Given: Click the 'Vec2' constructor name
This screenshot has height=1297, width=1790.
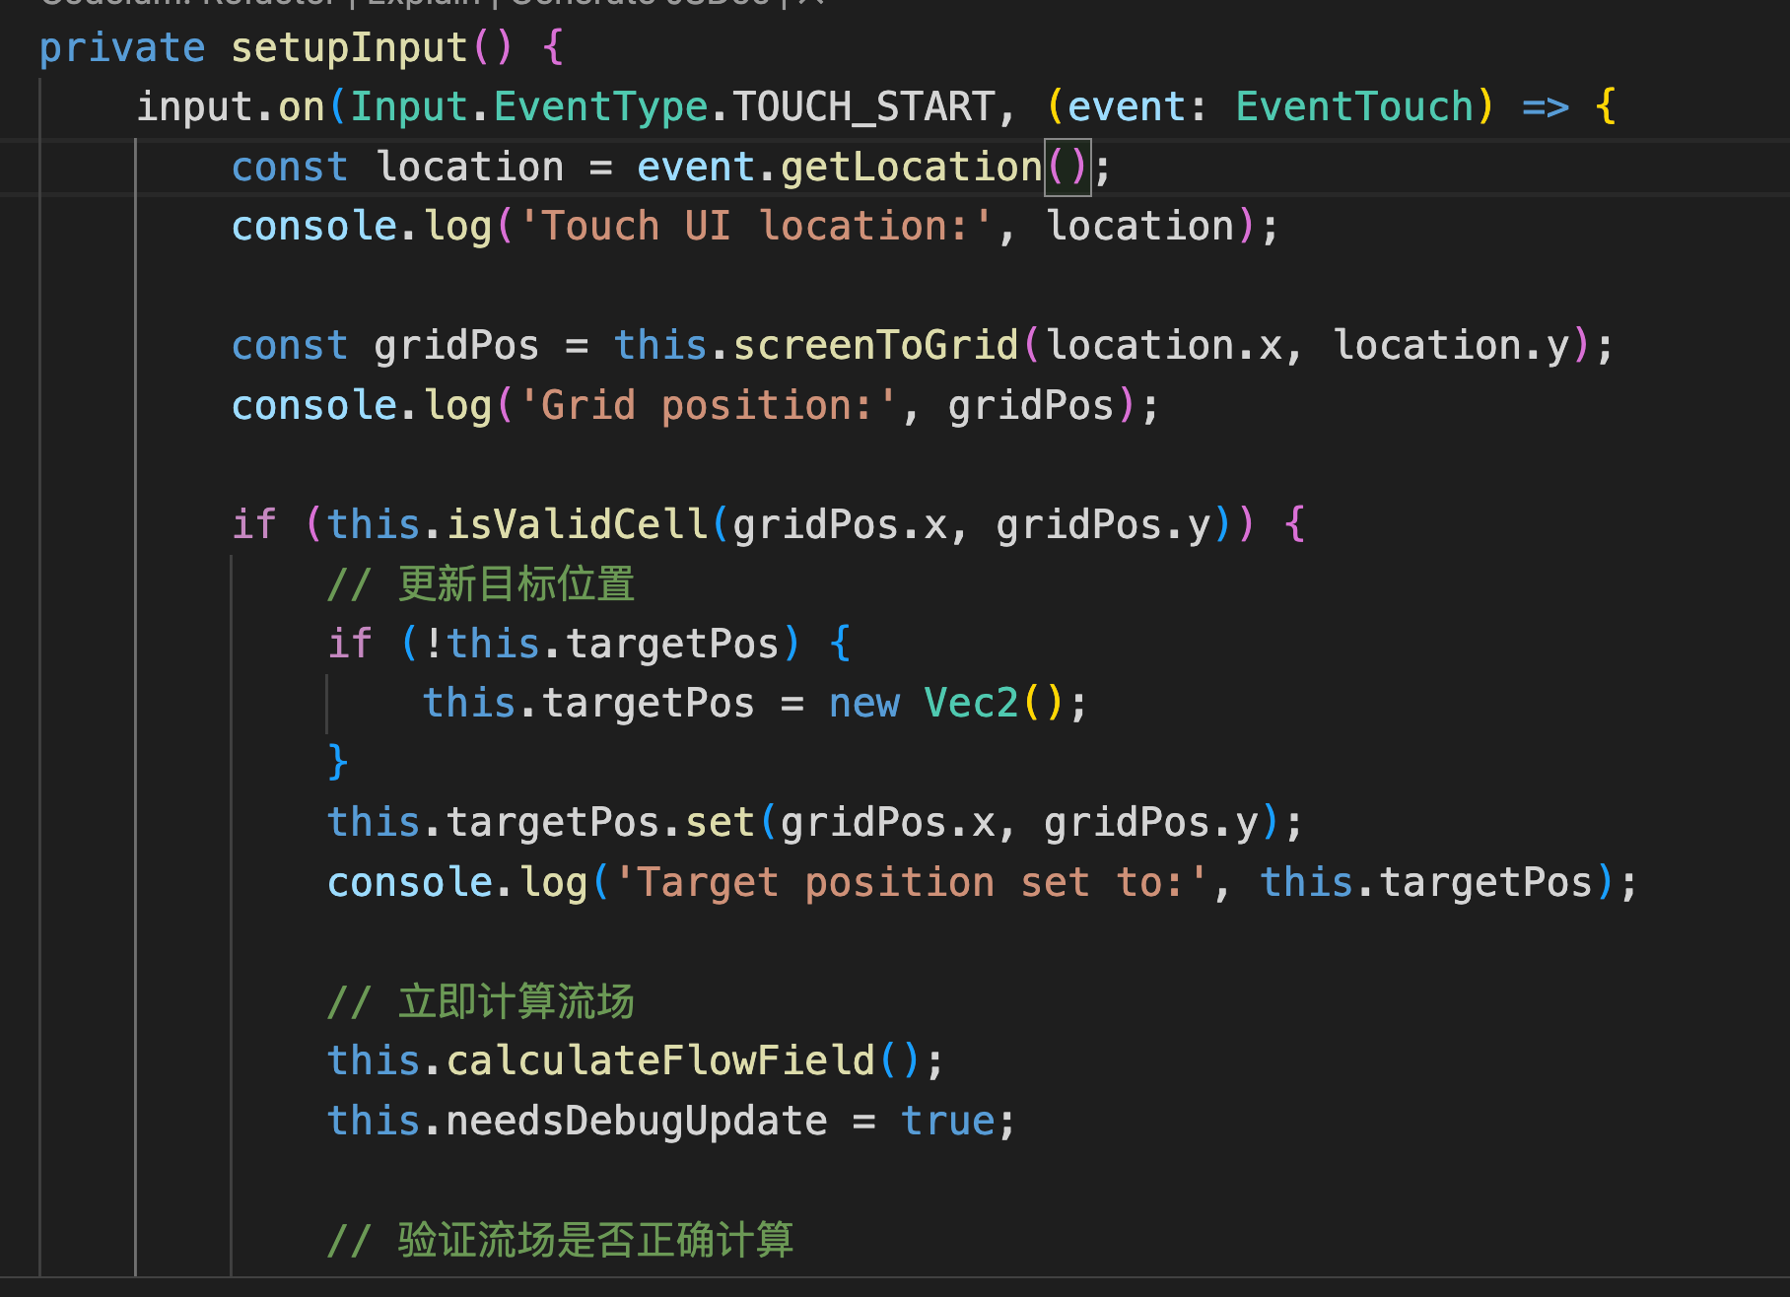Looking at the screenshot, I should pos(971,703).
